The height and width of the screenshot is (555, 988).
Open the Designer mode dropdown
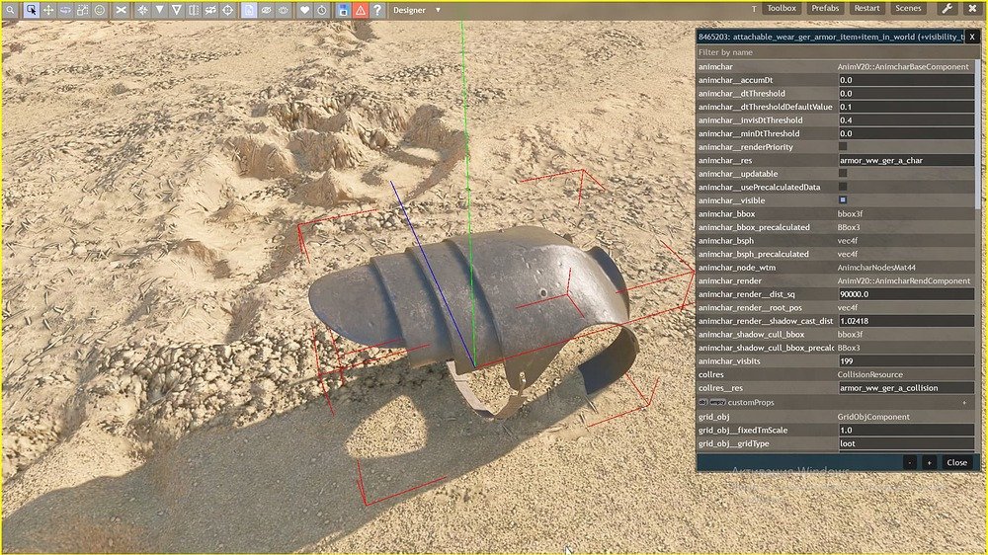point(417,10)
